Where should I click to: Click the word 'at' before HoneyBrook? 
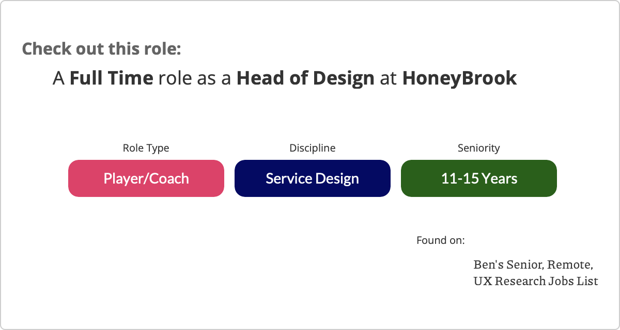point(388,78)
